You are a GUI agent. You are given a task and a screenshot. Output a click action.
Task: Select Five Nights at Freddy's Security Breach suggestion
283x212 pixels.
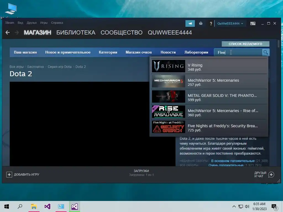209,127
